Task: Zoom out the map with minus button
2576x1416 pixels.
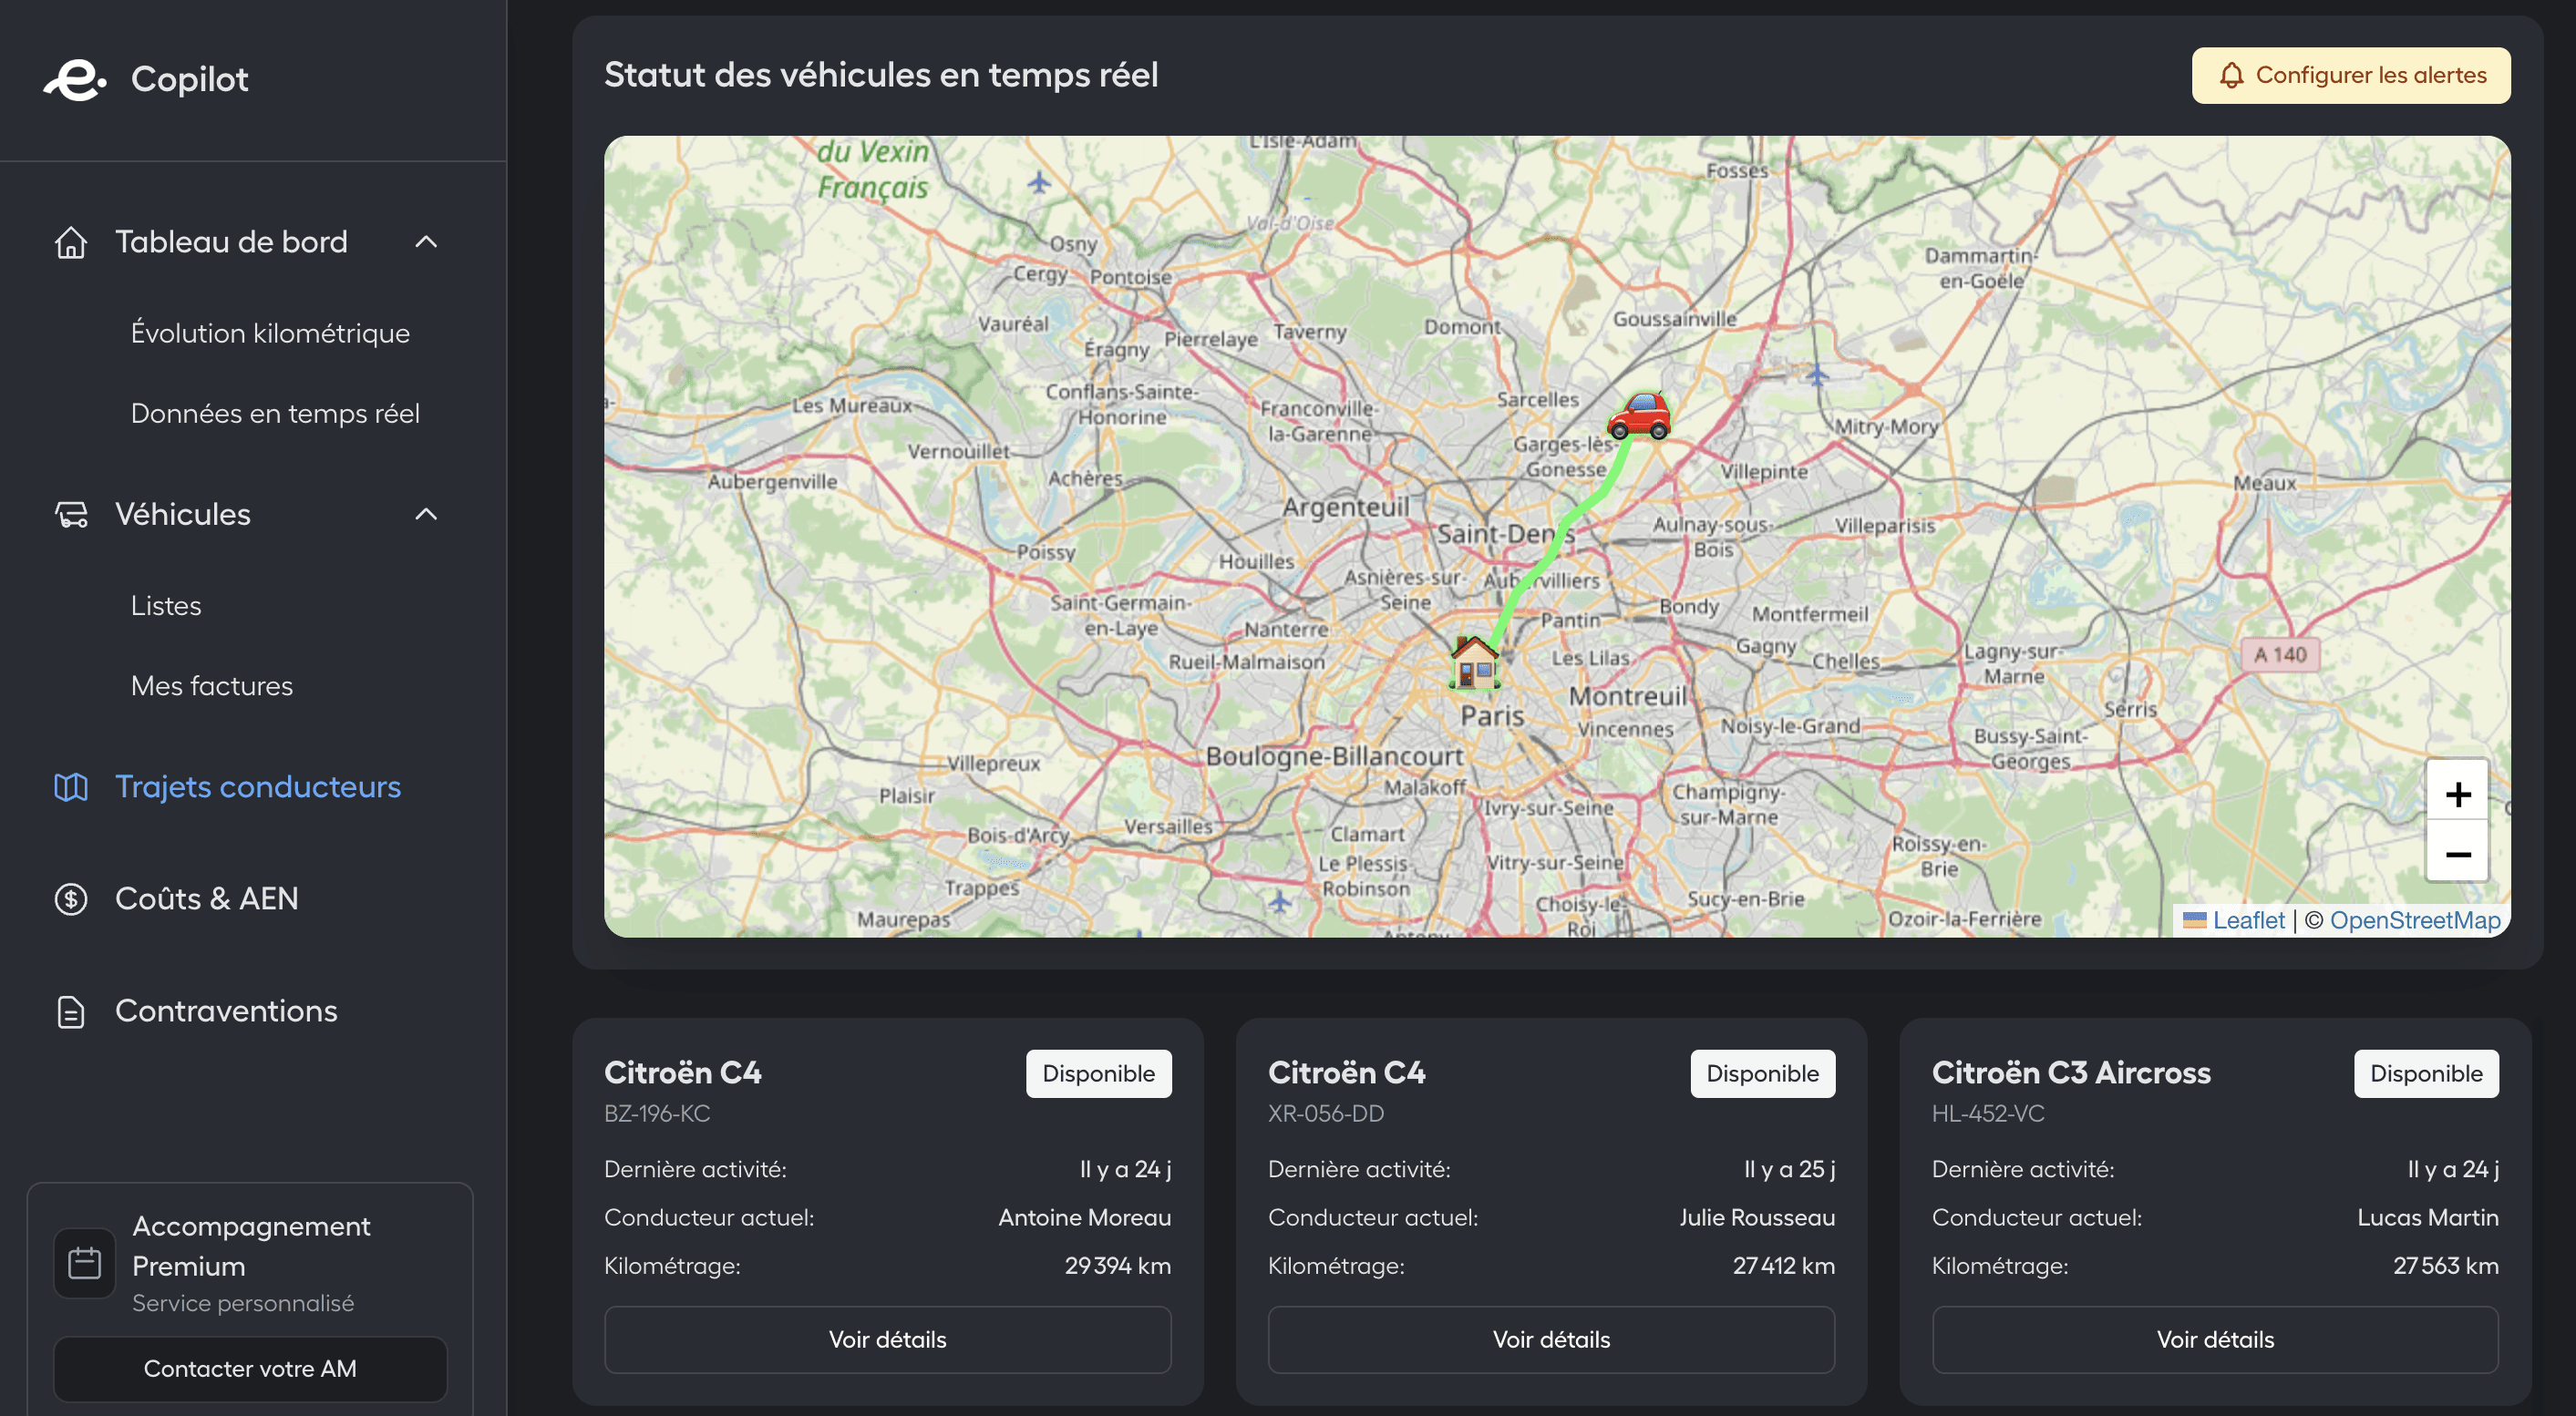Action: [x=2457, y=855]
